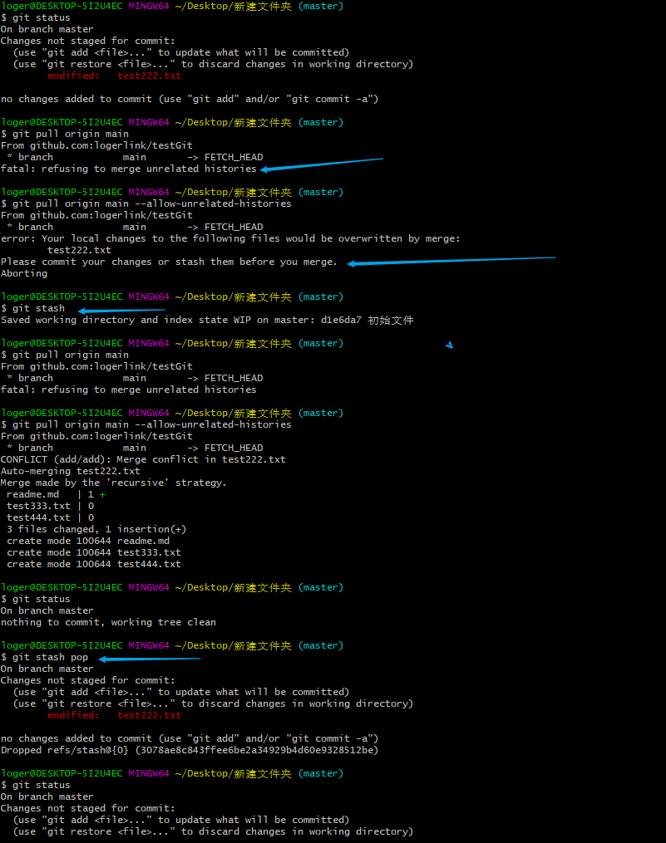Click 'test222.txt' under the overwritten-by-merge error
The height and width of the screenshot is (843, 666).
[79, 250]
